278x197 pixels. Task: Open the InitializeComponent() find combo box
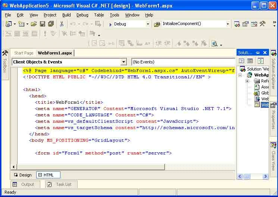click(194, 24)
